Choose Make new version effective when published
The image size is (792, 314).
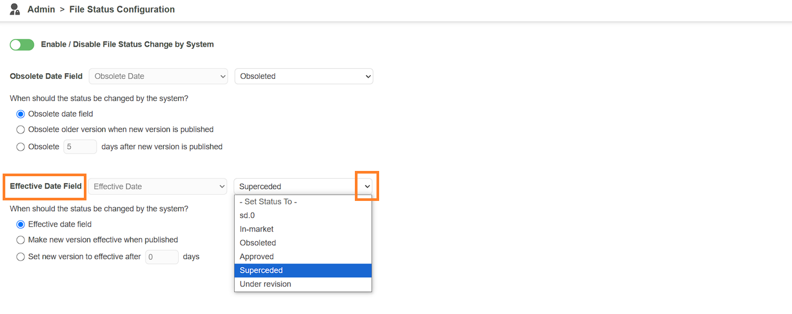pyautogui.click(x=21, y=240)
